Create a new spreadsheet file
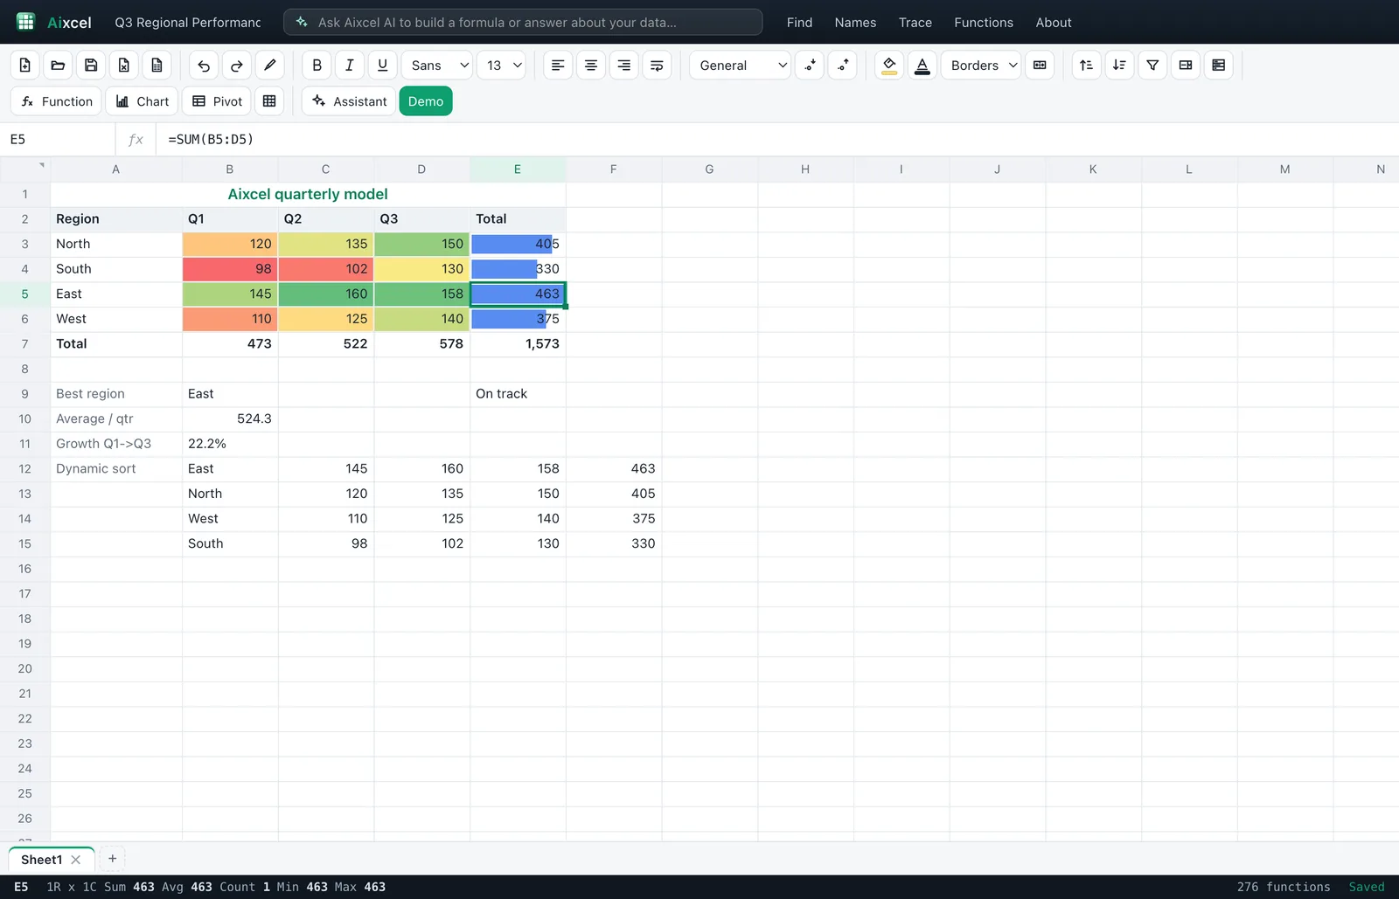Screen dimensions: 1399x899 [x=25, y=65]
